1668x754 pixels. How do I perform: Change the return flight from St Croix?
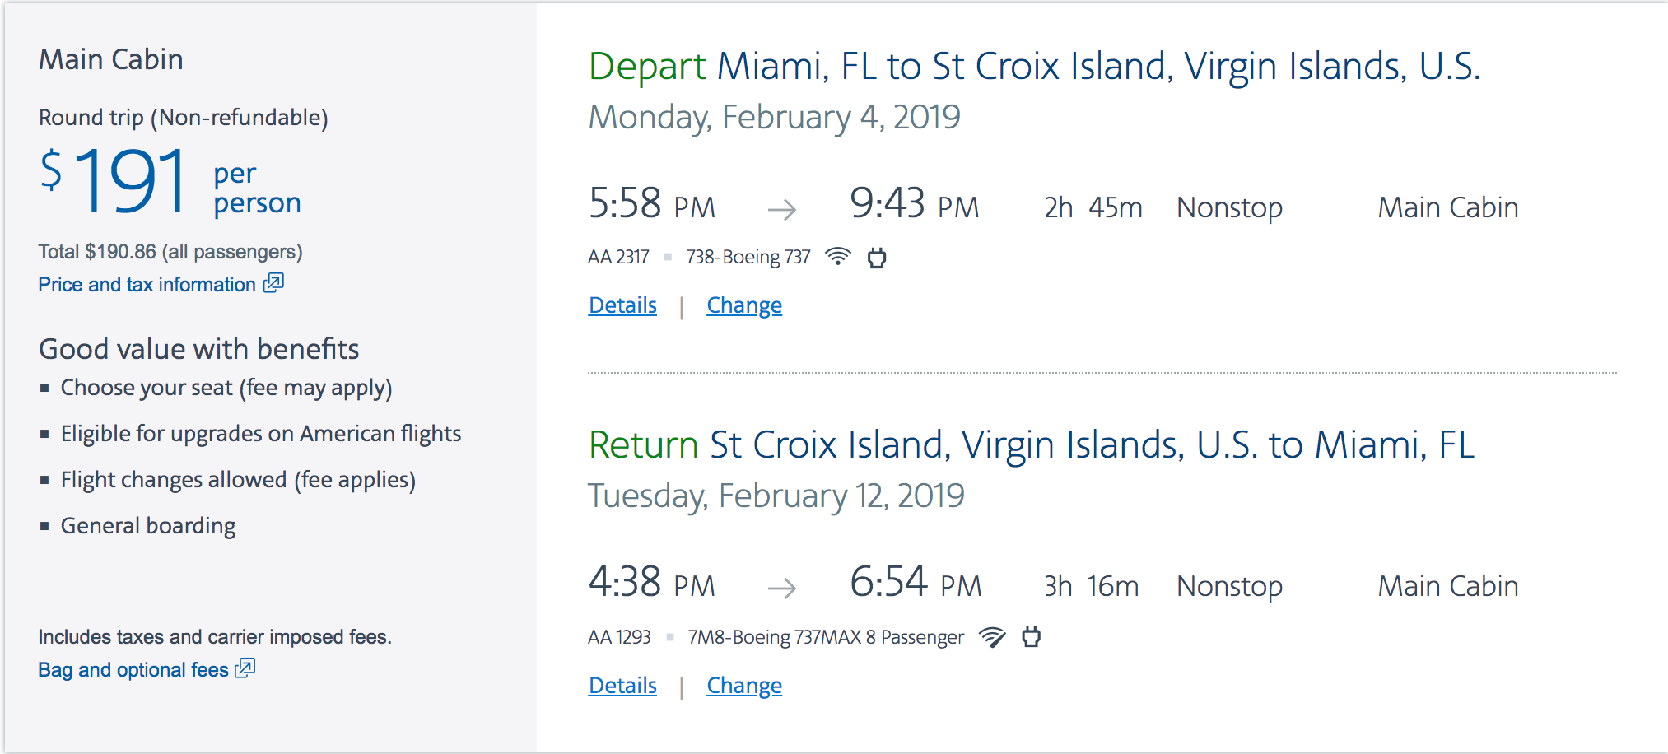(744, 686)
